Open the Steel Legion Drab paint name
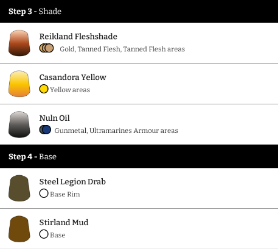The height and width of the screenshot is (249, 278). point(72,182)
